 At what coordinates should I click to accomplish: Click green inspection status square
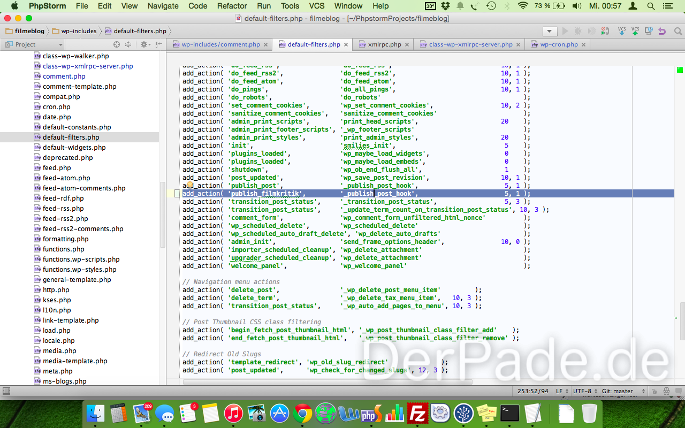[680, 70]
